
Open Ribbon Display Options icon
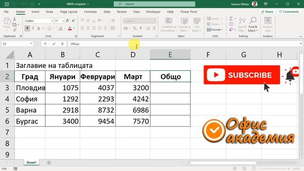[266, 4]
